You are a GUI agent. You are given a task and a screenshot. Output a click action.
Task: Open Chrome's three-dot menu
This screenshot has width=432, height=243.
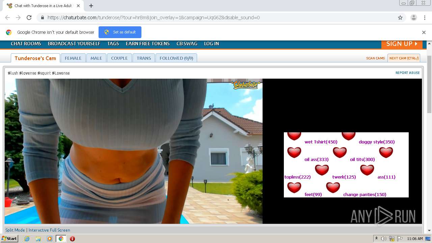tap(424, 18)
